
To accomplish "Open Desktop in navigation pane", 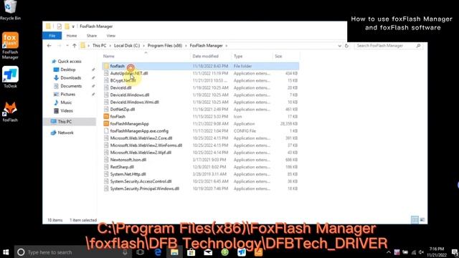I will pos(68,70).
